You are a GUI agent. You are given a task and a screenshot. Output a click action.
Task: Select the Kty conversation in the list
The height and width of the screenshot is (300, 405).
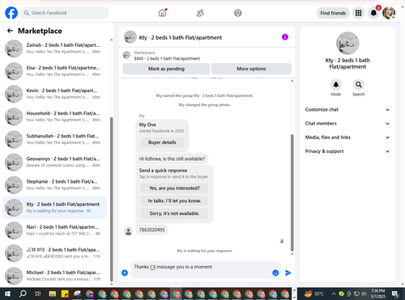(55, 208)
